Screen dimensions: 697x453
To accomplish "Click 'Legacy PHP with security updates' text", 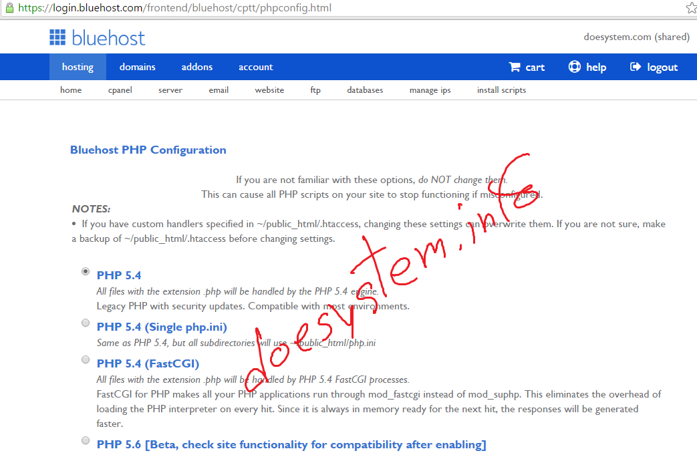I will [170, 306].
